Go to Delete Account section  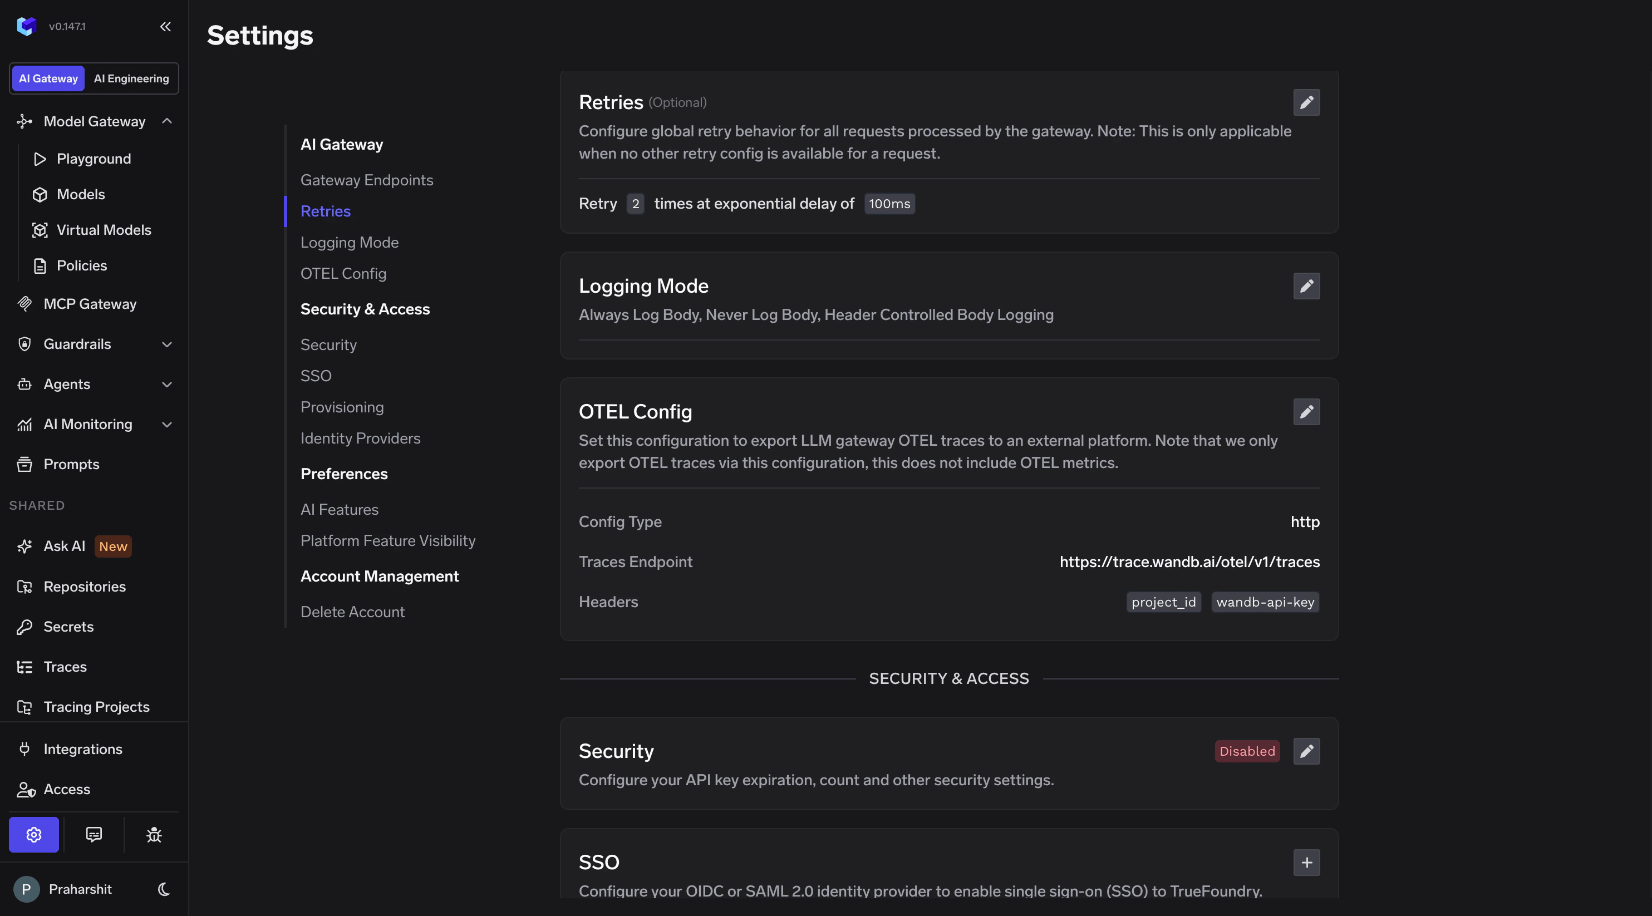tap(353, 612)
